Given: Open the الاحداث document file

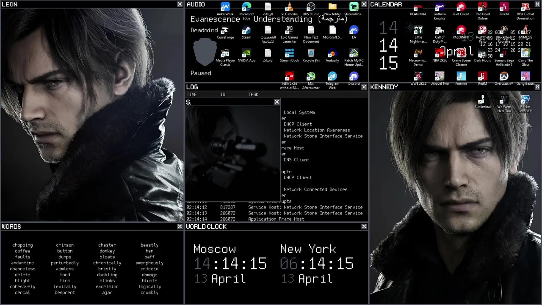Looking at the screenshot, I should point(268,55).
